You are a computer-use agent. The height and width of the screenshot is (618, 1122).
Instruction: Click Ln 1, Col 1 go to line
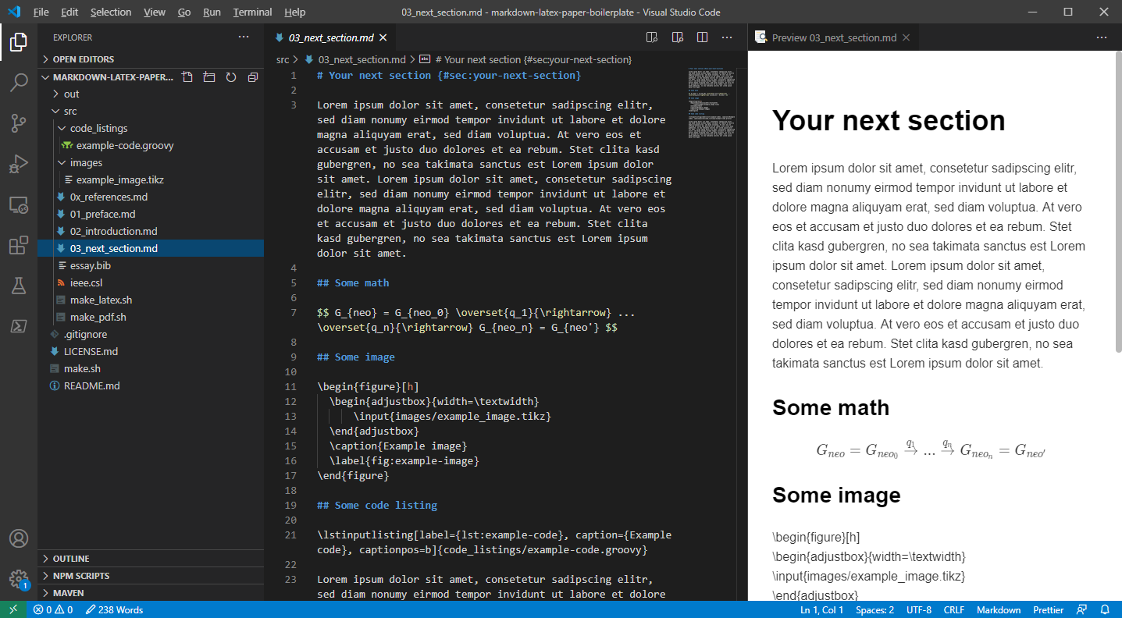821,609
